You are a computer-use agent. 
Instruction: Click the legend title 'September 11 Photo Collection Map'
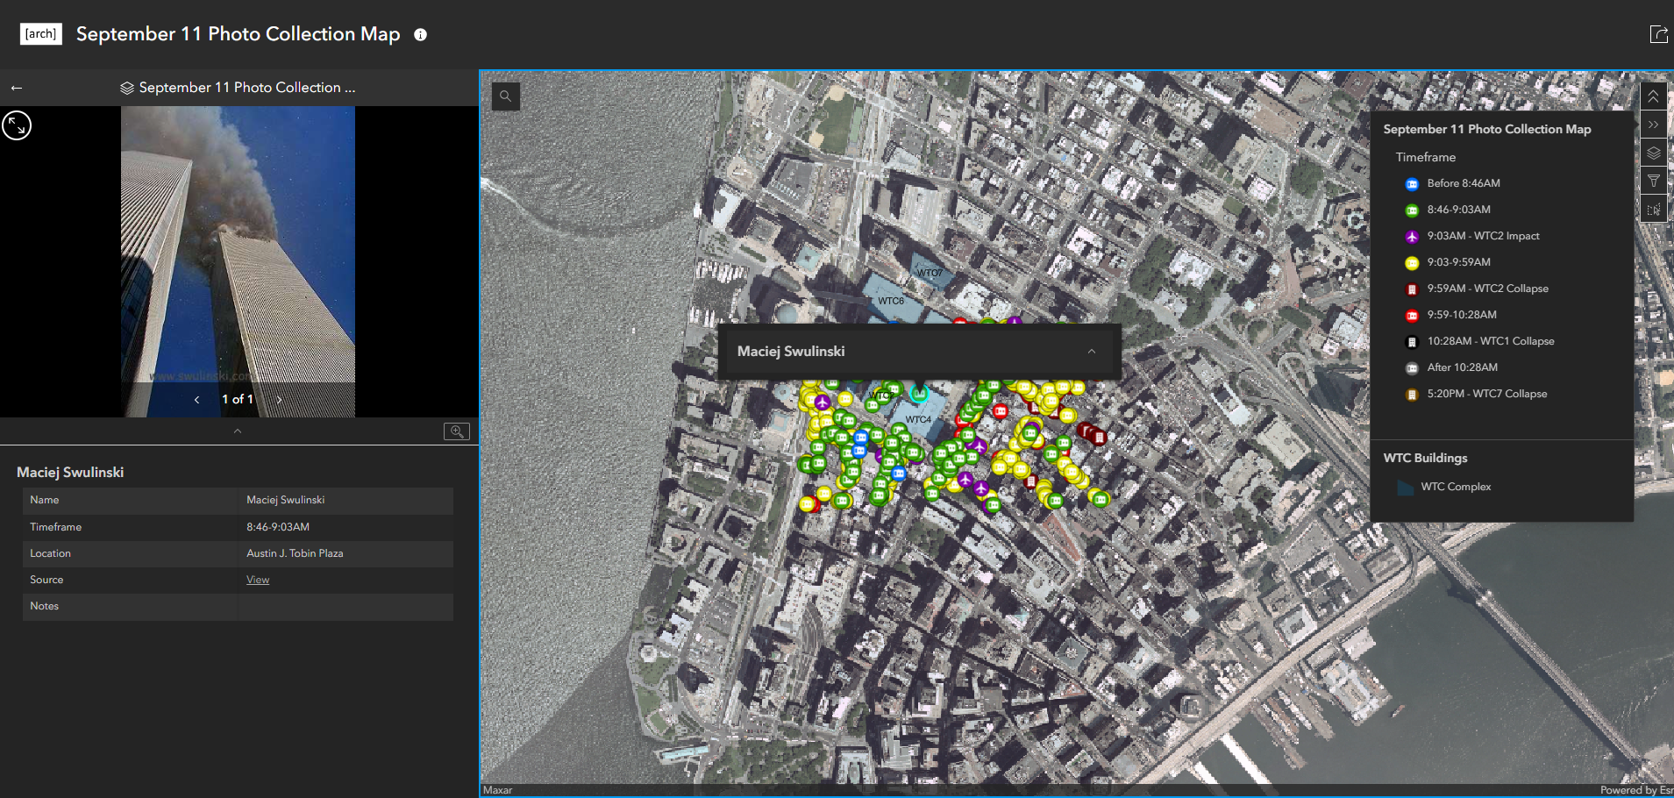coord(1487,129)
